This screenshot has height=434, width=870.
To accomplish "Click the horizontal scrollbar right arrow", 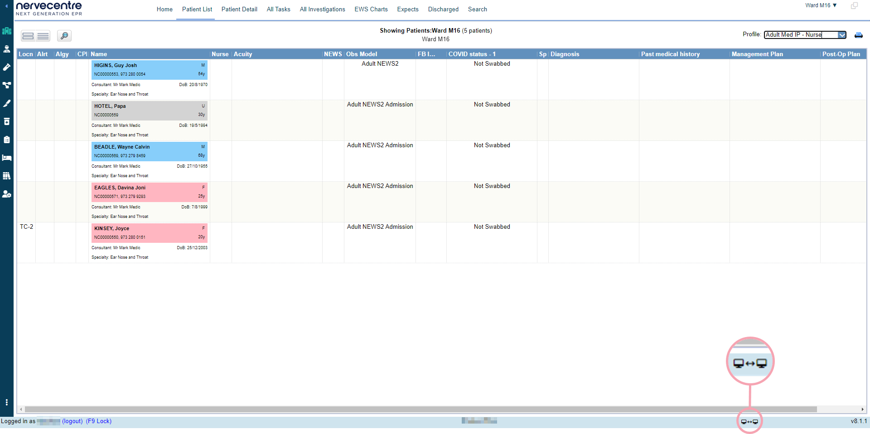I will (x=862, y=409).
